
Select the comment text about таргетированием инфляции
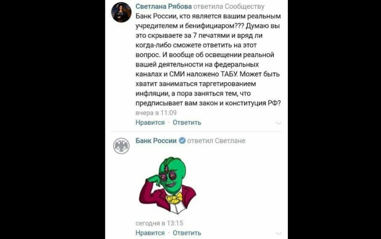coord(208,60)
